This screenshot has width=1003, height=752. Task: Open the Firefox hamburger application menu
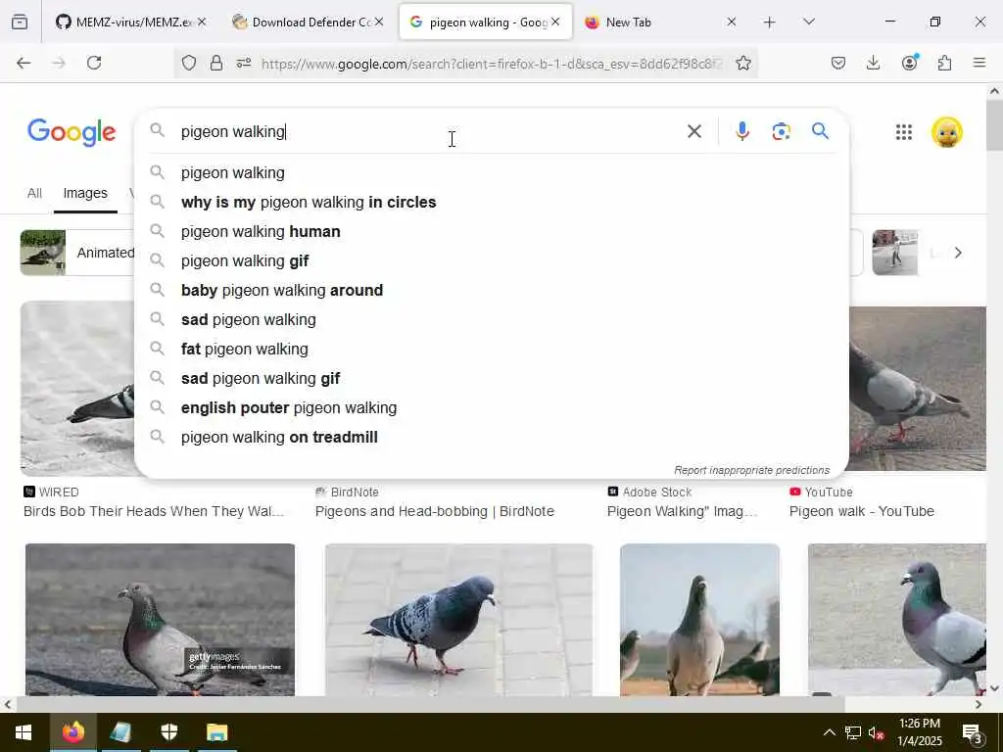pyautogui.click(x=979, y=63)
